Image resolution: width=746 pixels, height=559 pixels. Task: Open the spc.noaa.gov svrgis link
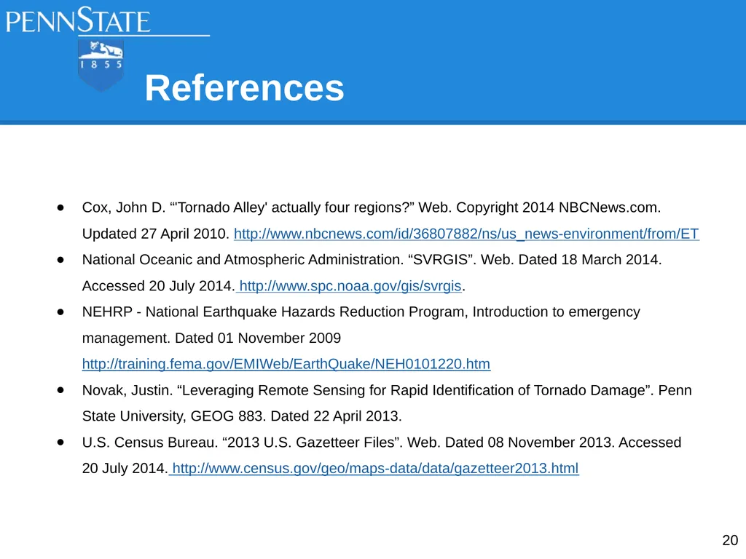[350, 286]
